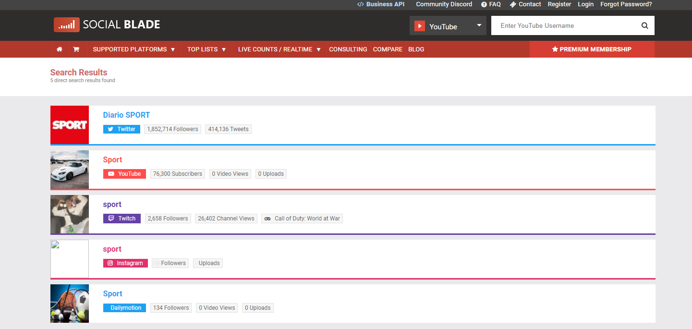Image resolution: width=692 pixels, height=329 pixels.
Task: Open the YouTube Sport result title
Action: click(x=113, y=160)
